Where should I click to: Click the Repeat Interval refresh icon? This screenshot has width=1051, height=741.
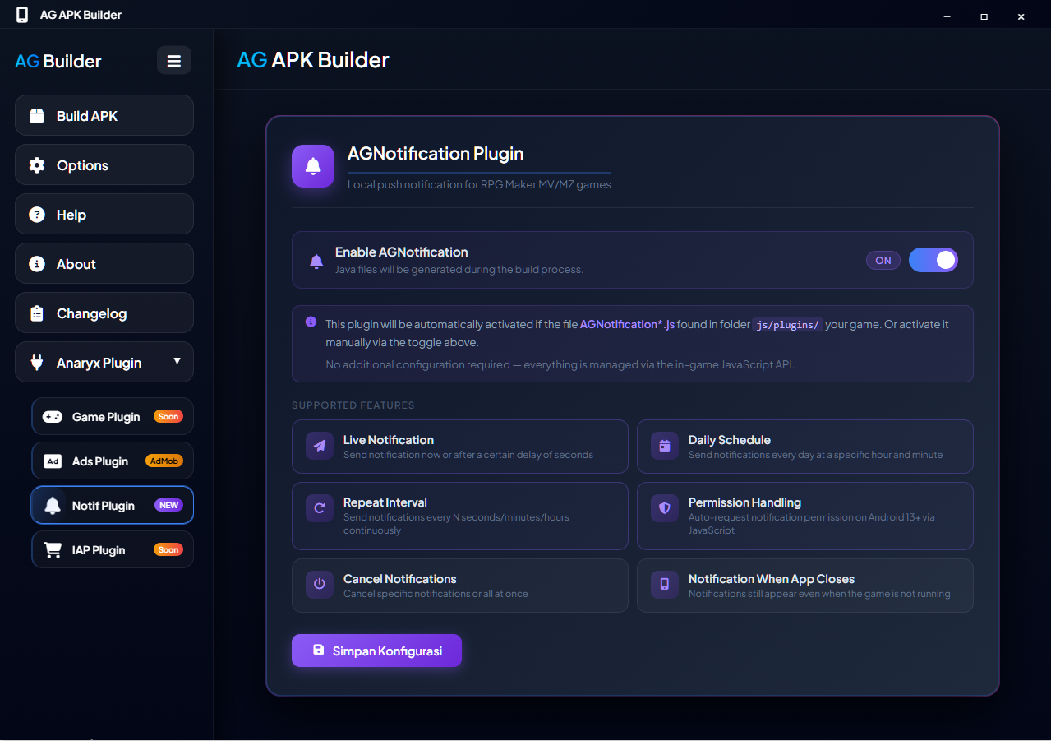(320, 508)
